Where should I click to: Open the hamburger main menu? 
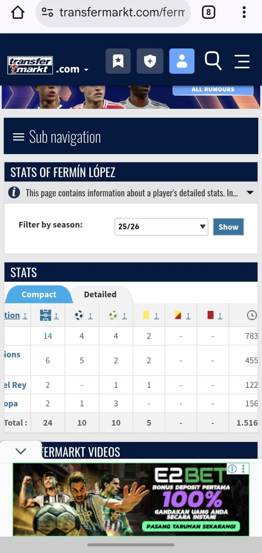(242, 61)
